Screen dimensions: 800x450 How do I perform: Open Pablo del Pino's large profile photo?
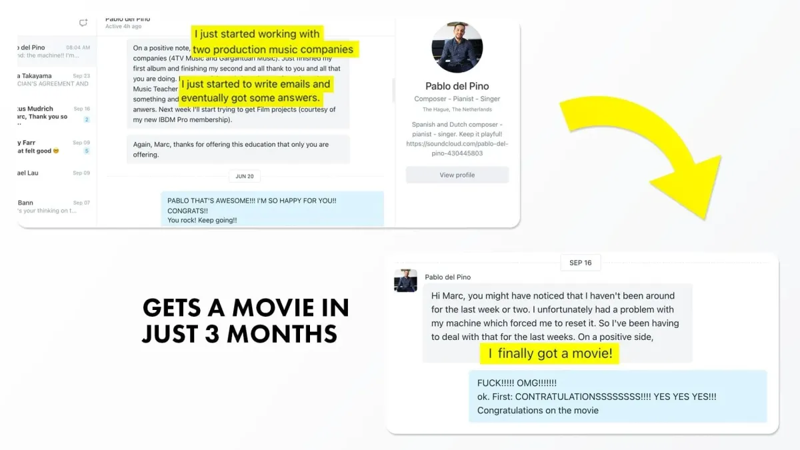pos(457,47)
